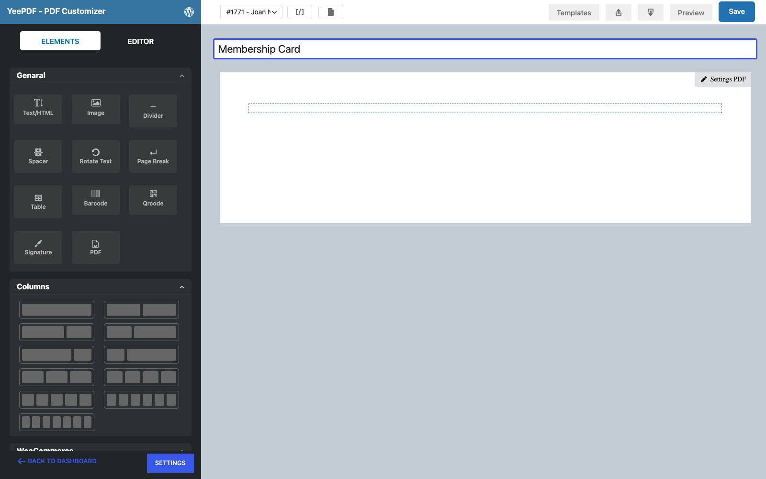This screenshot has height=479, width=766.
Task: Collapse the Genaral section
Action: pos(182,76)
